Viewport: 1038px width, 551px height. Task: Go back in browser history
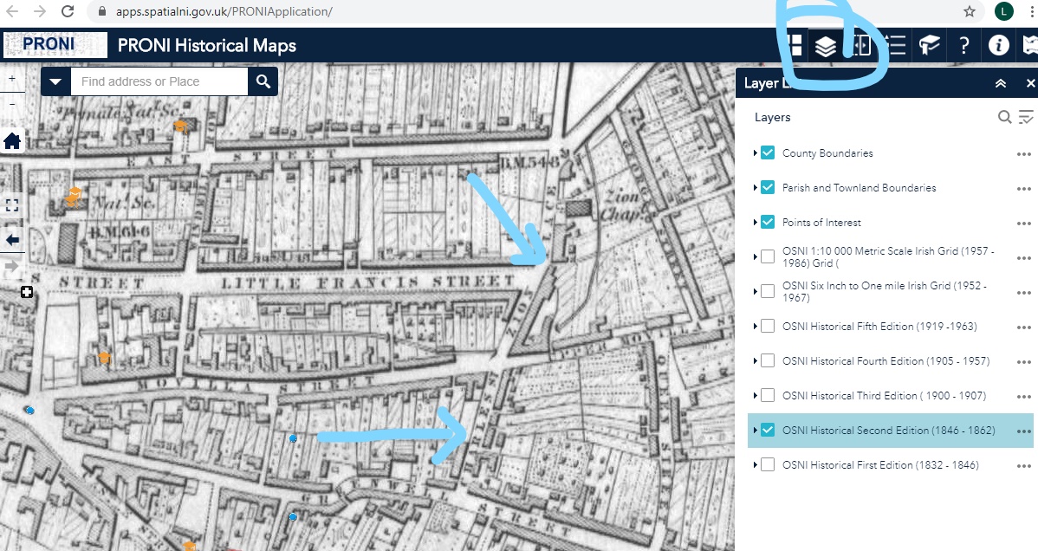point(12,11)
